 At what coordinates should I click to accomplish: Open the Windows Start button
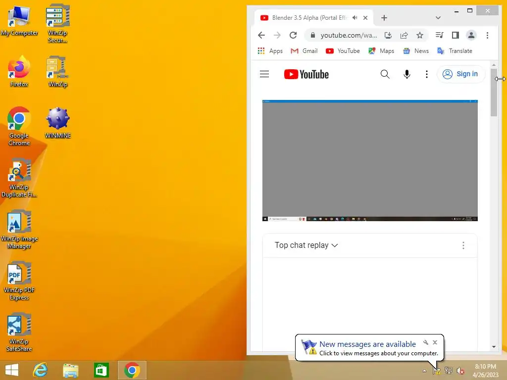[x=12, y=370]
